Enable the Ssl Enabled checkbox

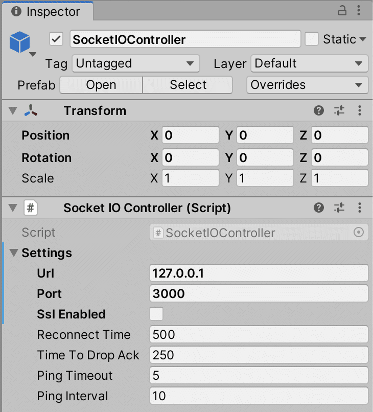[x=156, y=314]
